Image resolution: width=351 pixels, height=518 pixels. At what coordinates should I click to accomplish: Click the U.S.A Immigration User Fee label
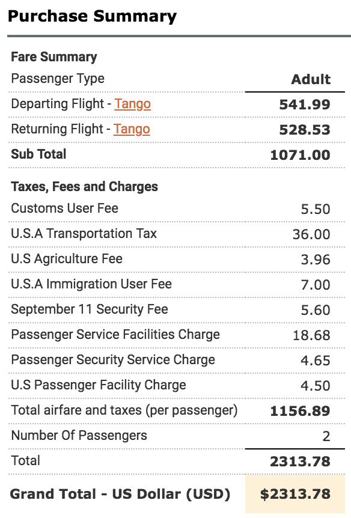pos(91,284)
